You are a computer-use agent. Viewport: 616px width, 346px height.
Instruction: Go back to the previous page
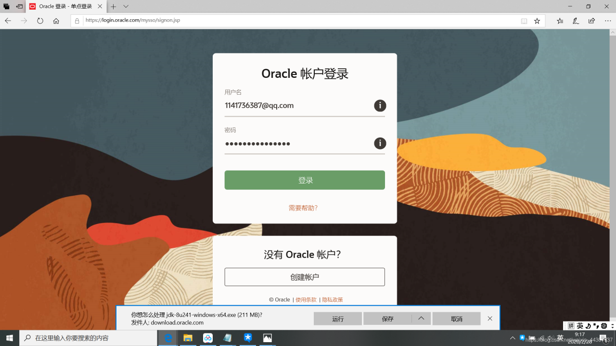(x=8, y=21)
